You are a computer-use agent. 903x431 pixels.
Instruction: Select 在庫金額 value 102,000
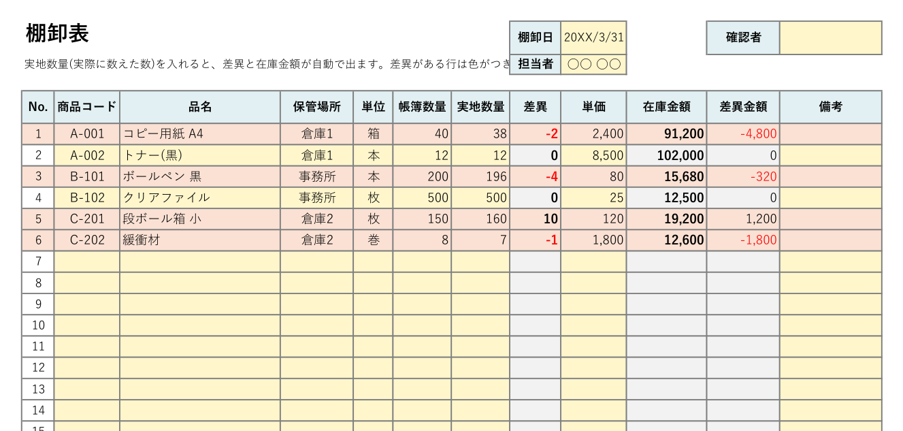(667, 155)
